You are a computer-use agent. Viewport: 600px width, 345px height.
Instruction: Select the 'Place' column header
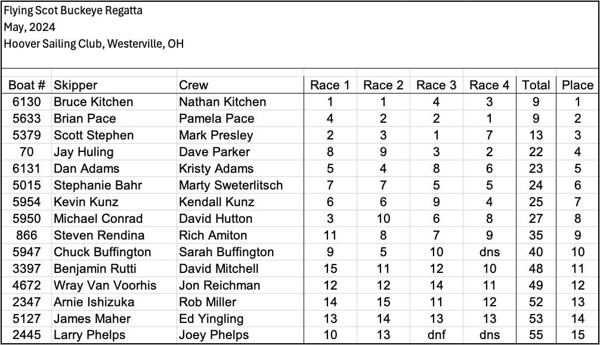pyautogui.click(x=577, y=85)
